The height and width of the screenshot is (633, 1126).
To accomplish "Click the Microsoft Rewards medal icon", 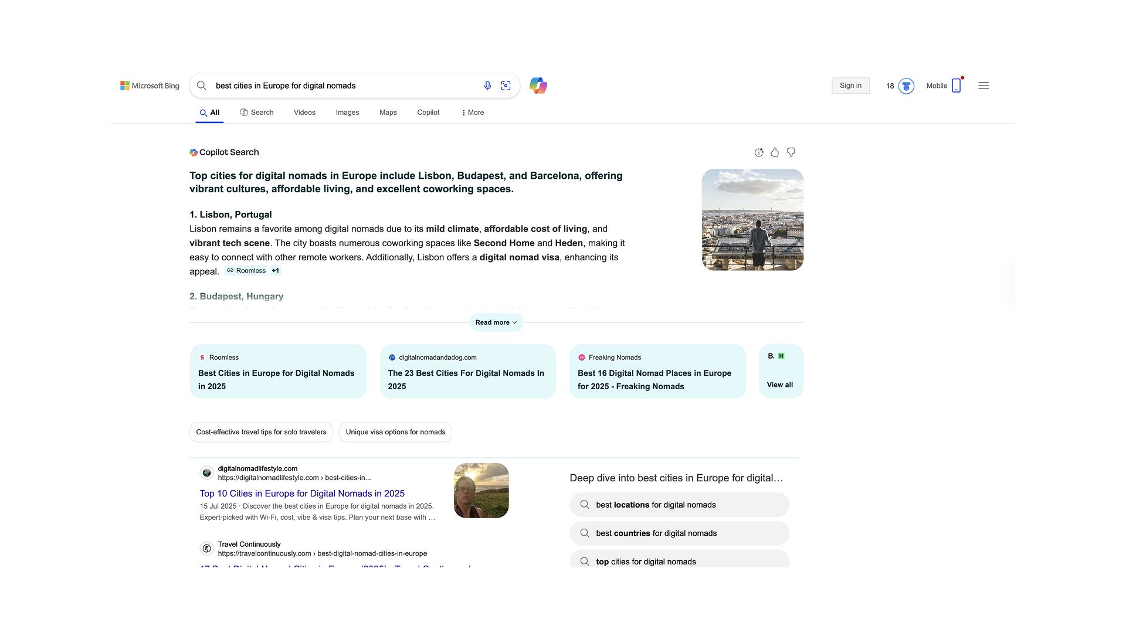I will [x=906, y=86].
